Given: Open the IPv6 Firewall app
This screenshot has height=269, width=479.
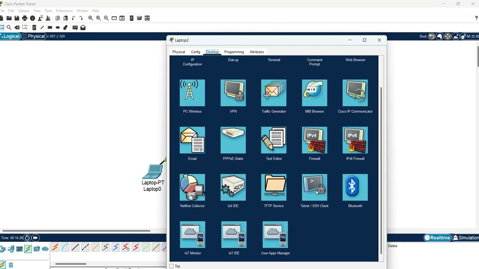Looking at the screenshot, I should coord(355,140).
